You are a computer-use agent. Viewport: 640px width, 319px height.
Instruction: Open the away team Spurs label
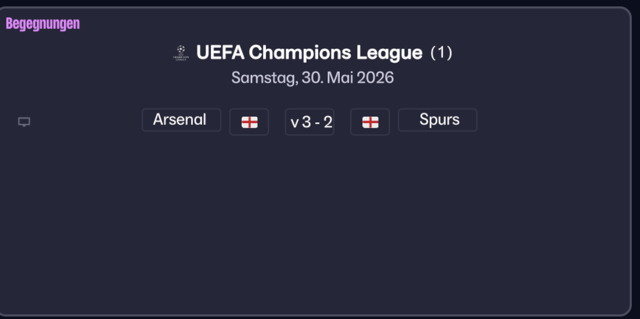point(437,120)
